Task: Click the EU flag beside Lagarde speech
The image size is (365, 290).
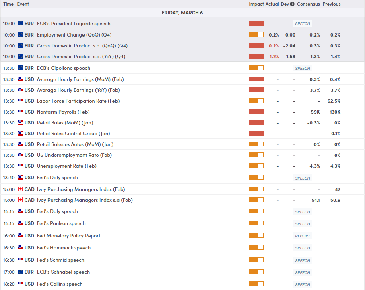Action: point(21,23)
